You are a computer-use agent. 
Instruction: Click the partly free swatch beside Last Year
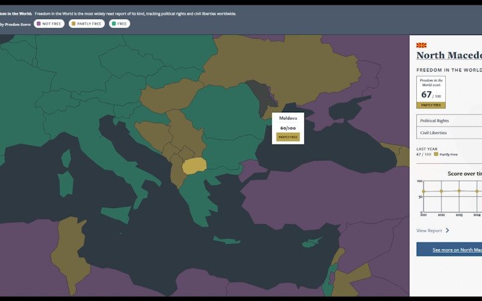436,154
